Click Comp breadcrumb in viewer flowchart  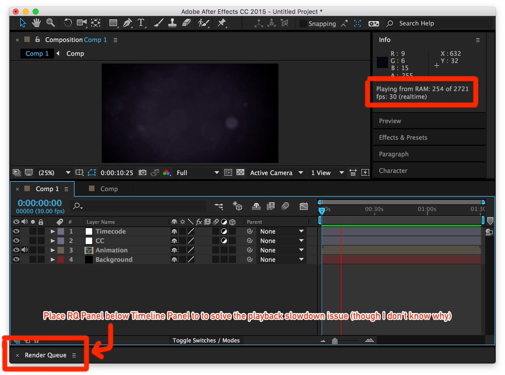click(75, 53)
